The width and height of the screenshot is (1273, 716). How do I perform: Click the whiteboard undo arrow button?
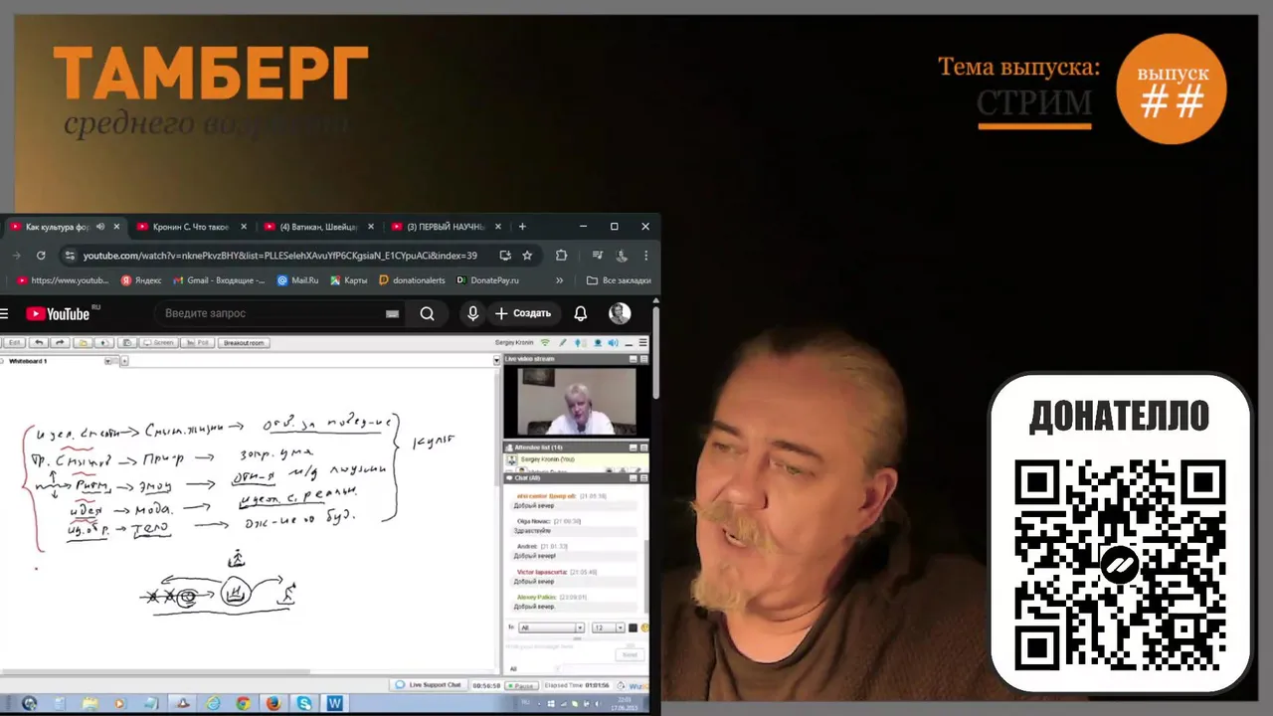[x=40, y=342]
